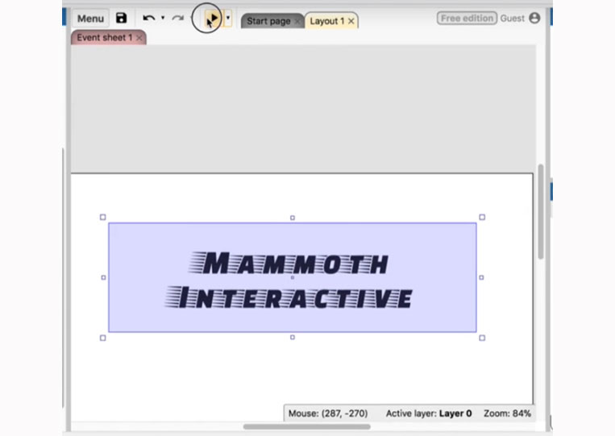Click the user account avatar icon
Viewport: 615px width, 436px height.
tap(534, 18)
